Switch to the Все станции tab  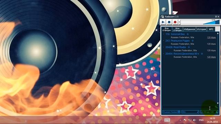pos(166,29)
